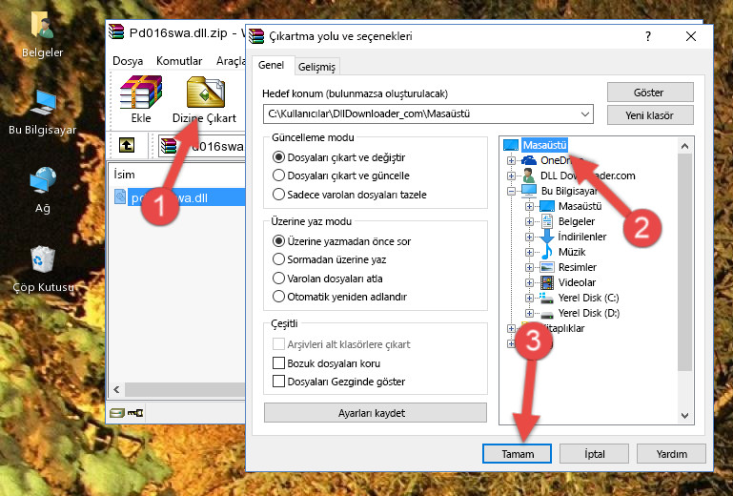Image resolution: width=733 pixels, height=496 pixels.
Task: Click Ekle toolbar icon in WinRAR
Action: 141,93
